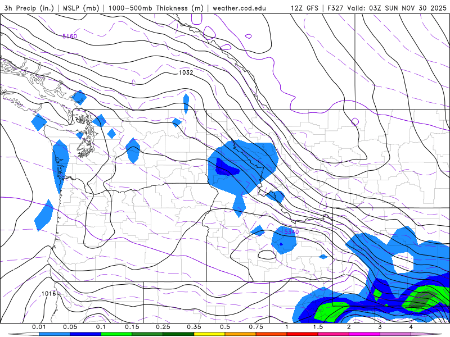Click the 0.25 legend value
The width and height of the screenshot is (450, 337).
[163, 327]
